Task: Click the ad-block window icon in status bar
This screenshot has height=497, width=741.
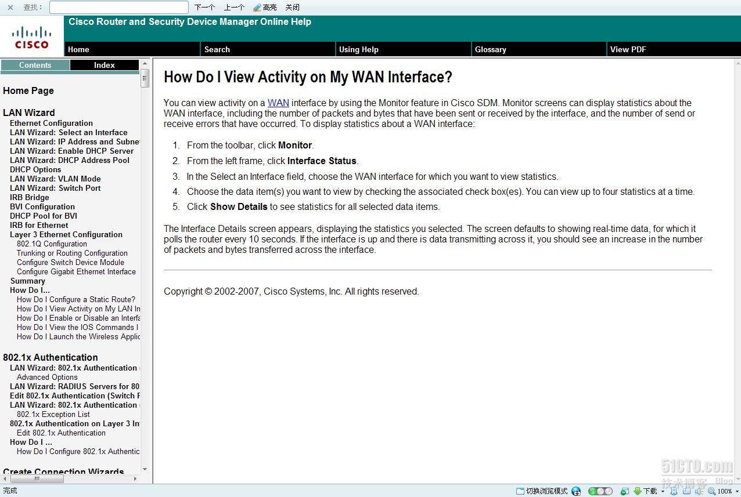Action: click(625, 491)
